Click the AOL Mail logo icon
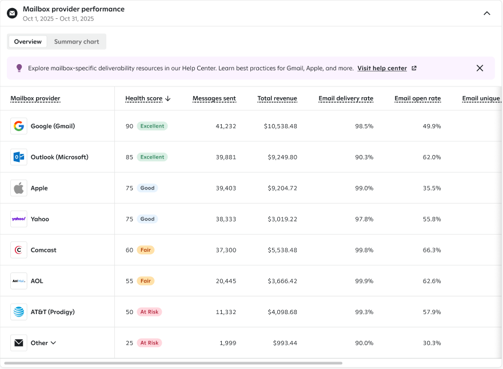The image size is (503, 369). click(x=19, y=281)
